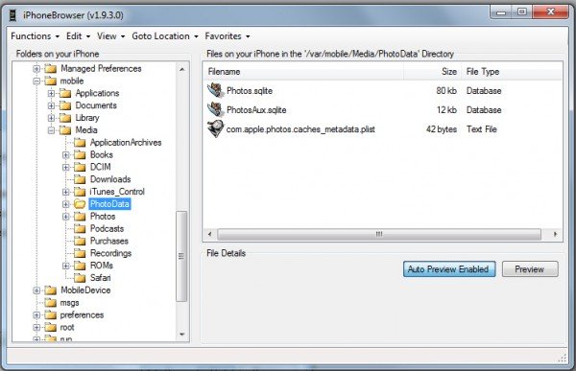Image resolution: width=576 pixels, height=371 pixels.
Task: Open the View menu
Action: click(x=110, y=36)
